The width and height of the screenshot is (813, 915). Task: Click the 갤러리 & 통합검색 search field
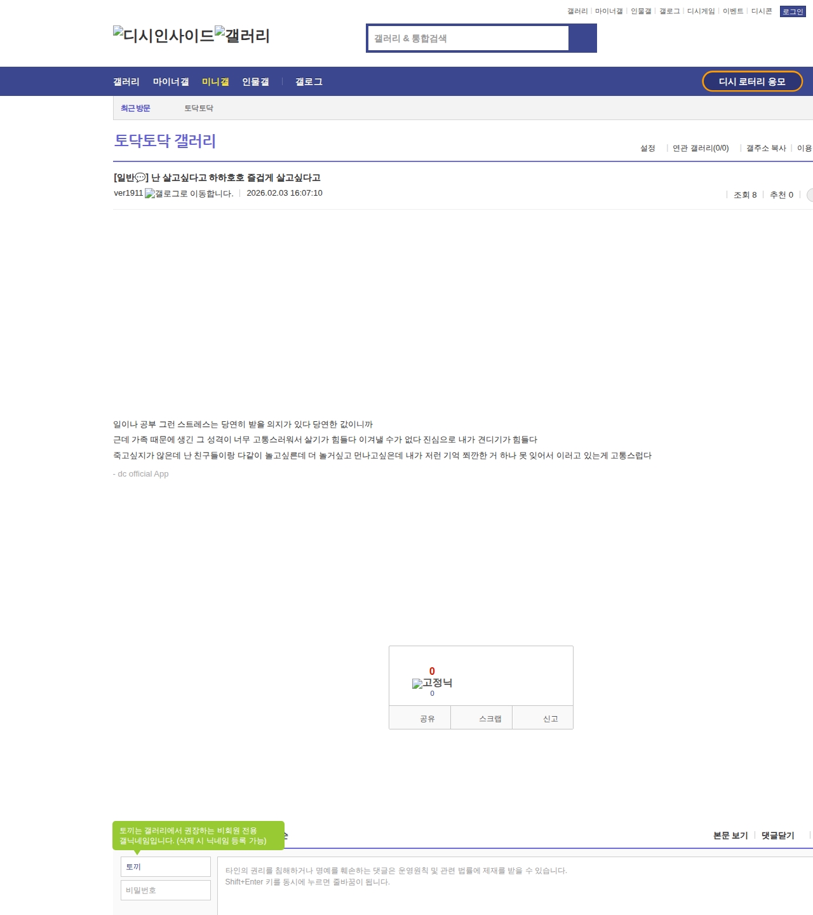pyautogui.click(x=468, y=38)
